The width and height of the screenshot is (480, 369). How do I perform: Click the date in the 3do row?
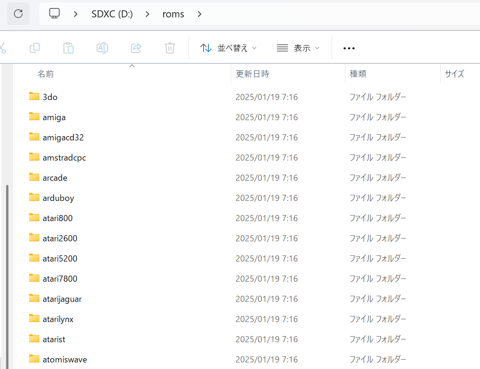267,97
